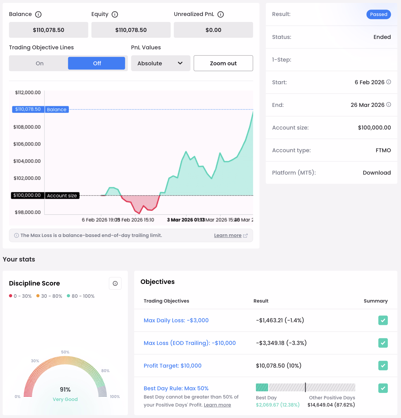Click the Unrealized PnL value $0.00
Screen dimensions: 401x418
(213, 30)
